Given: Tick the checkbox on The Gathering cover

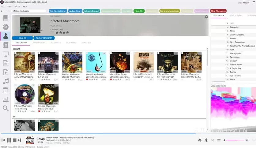Looking at the screenshot, I should pos(15,85).
